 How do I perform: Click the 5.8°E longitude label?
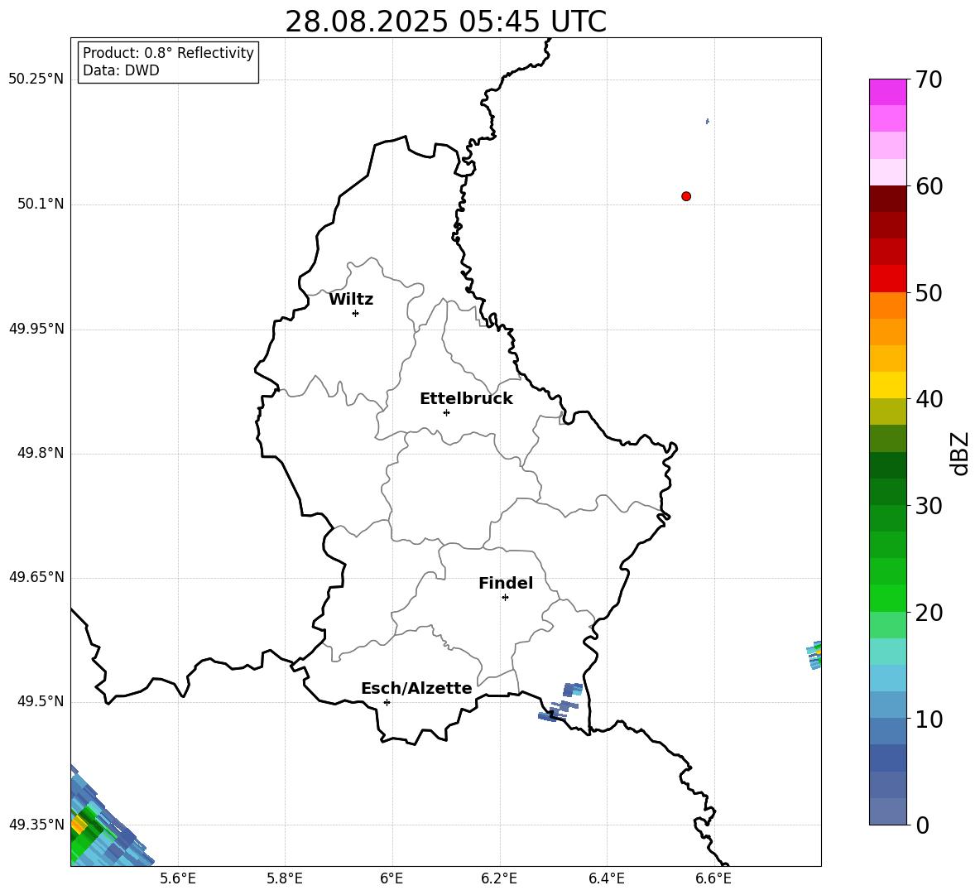[x=285, y=879]
